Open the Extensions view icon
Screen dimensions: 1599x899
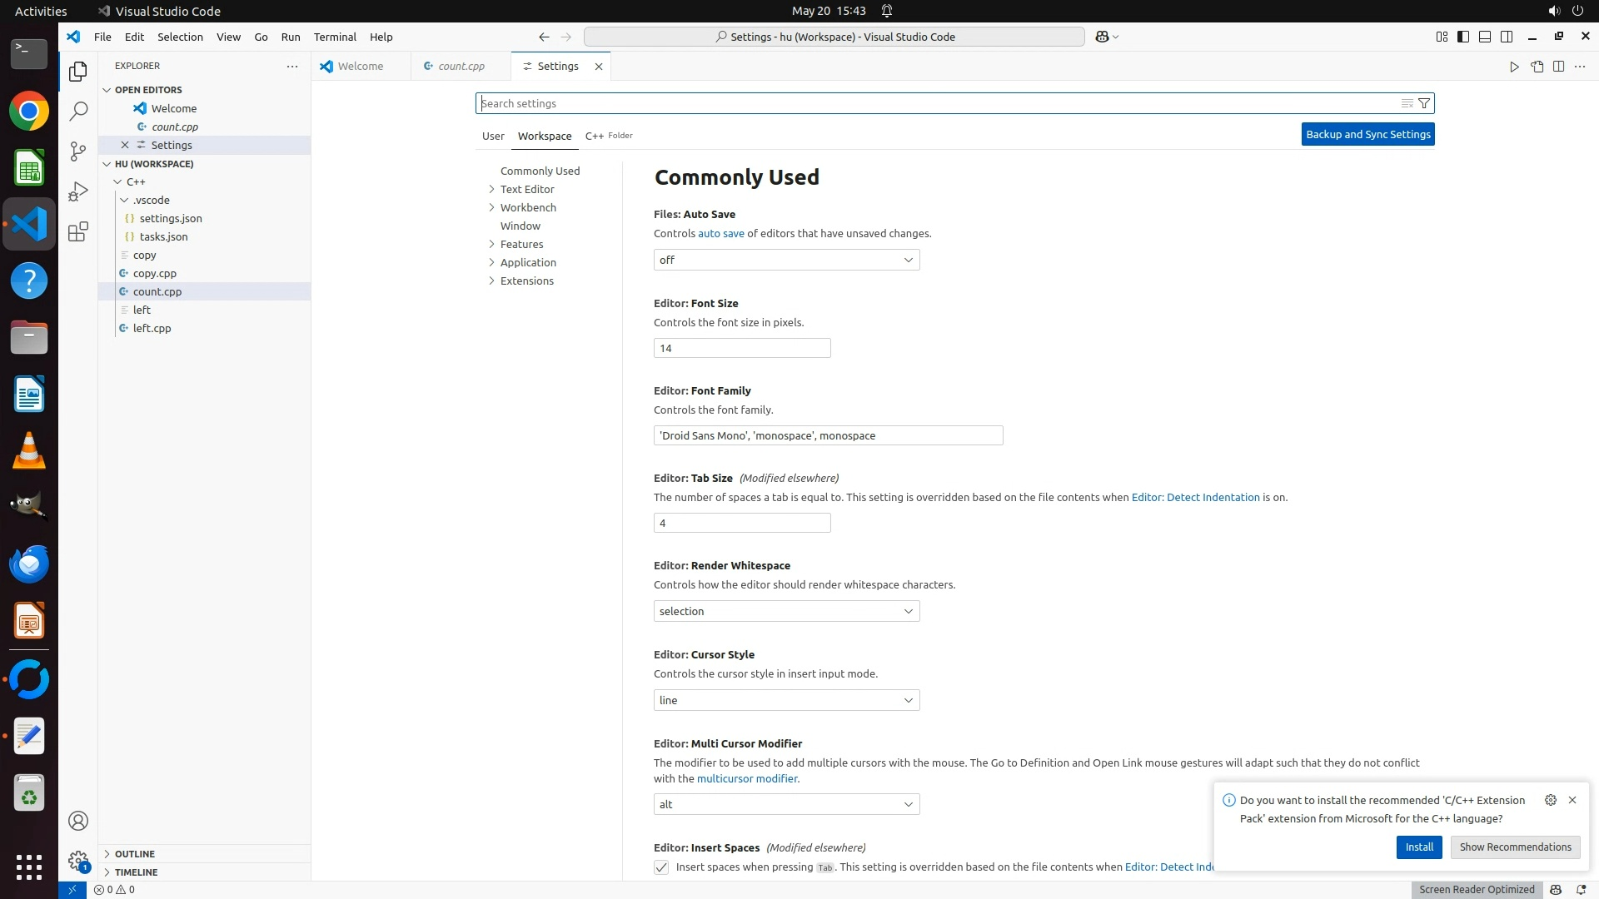click(x=78, y=231)
